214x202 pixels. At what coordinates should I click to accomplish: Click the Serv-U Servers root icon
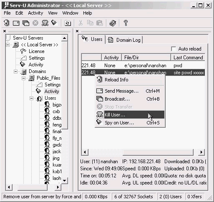tap(8, 38)
